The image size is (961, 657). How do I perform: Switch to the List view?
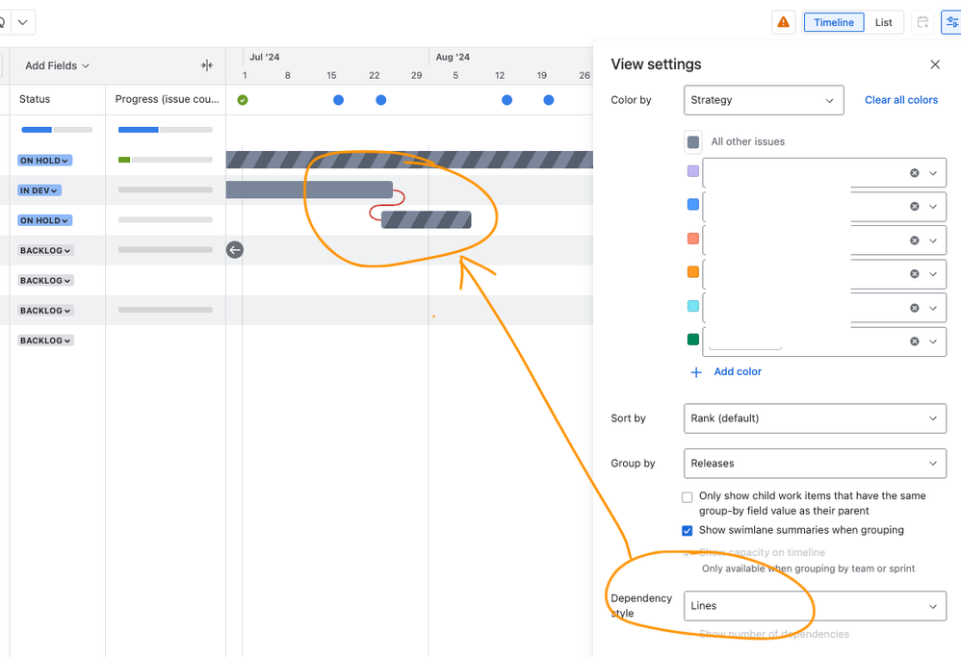click(883, 22)
